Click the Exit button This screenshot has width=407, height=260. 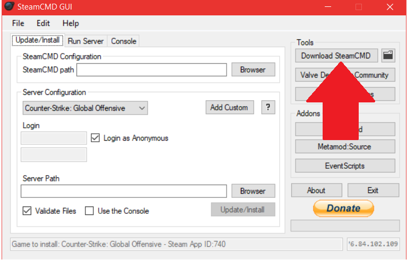click(373, 190)
